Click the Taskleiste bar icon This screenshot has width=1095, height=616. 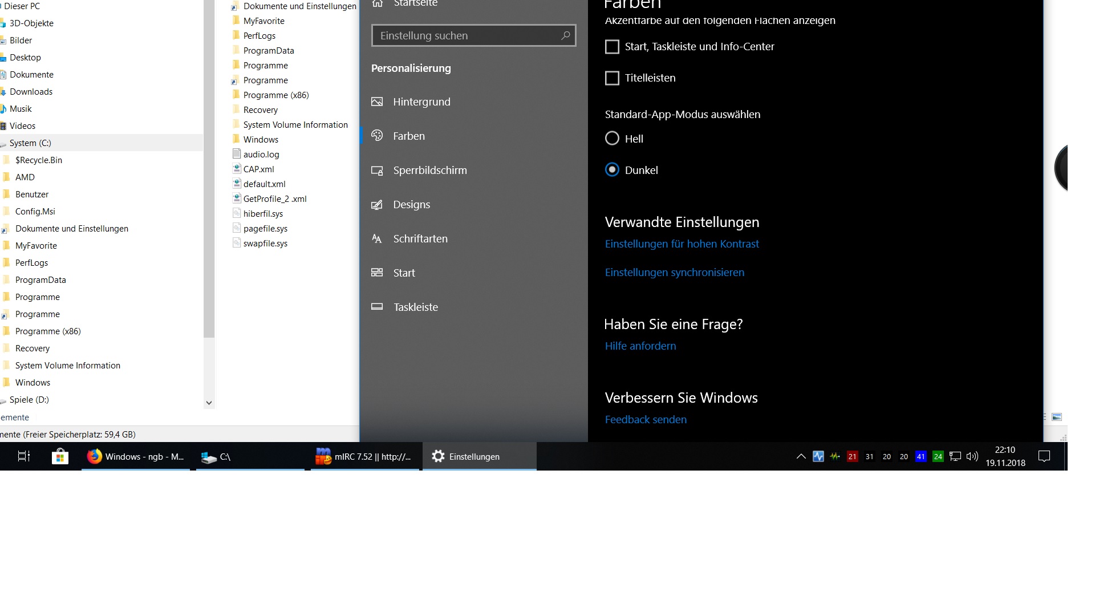377,307
